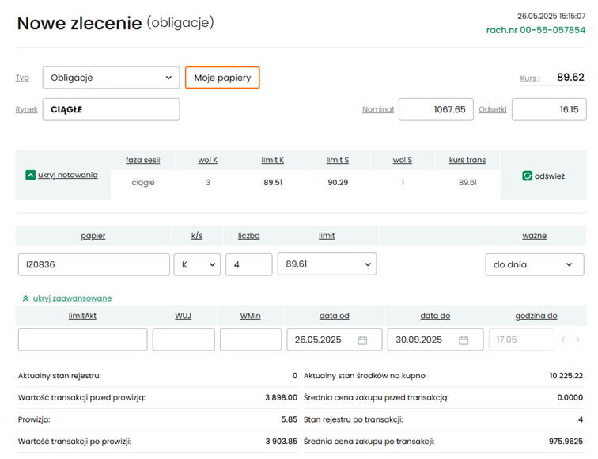Click the double chevron icon beside ukryj zaawansowane

(25, 298)
